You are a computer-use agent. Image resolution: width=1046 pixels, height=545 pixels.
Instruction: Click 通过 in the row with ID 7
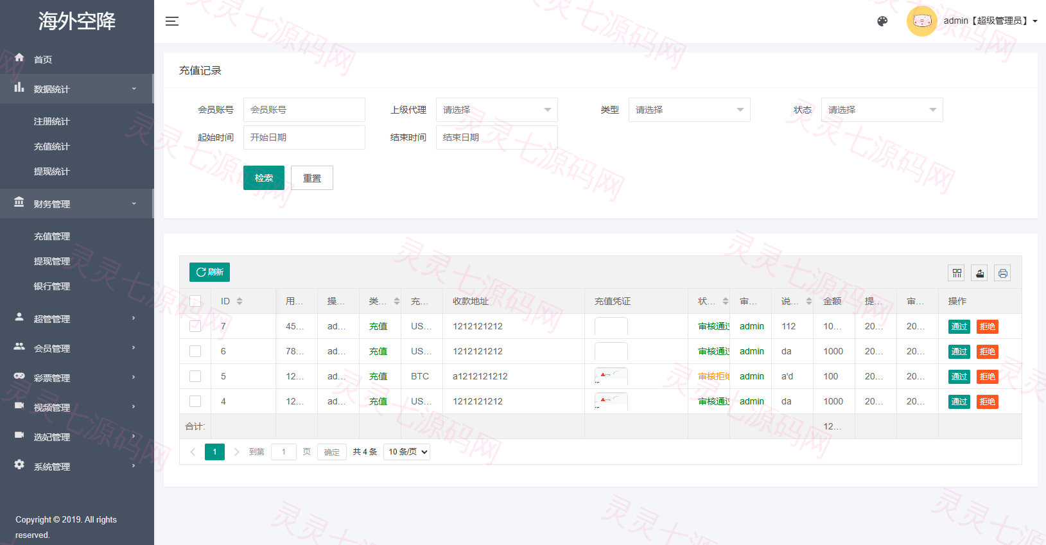(959, 326)
